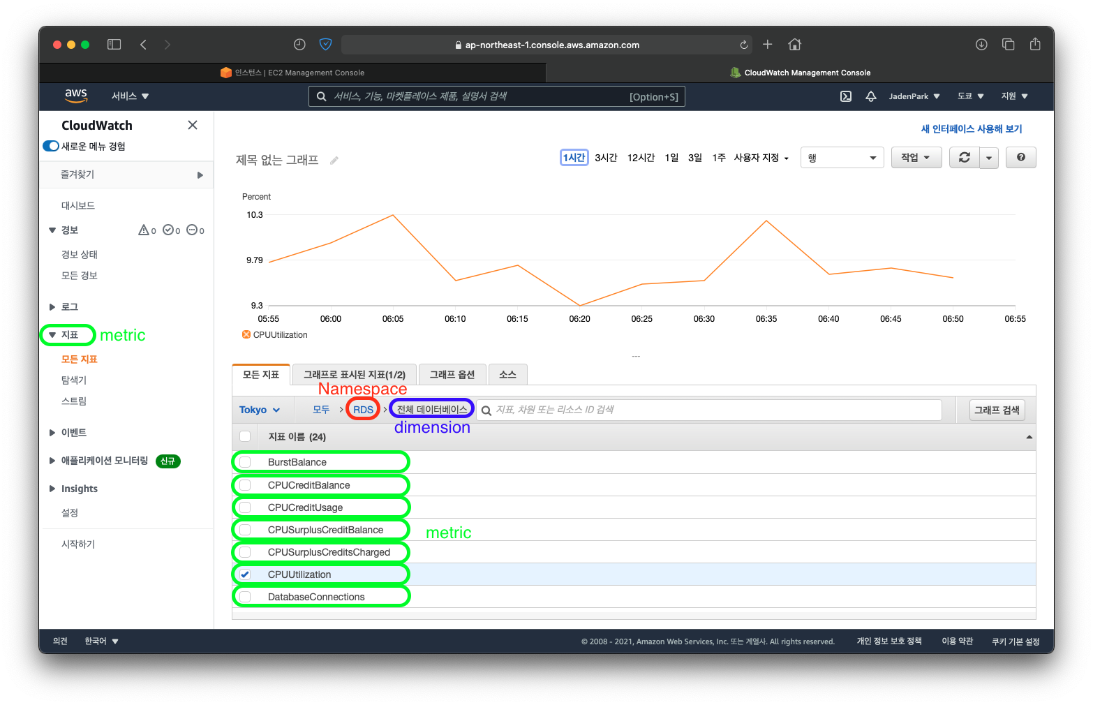Click the insufficient data alarm icon
Image resolution: width=1093 pixels, height=705 pixels.
pyautogui.click(x=192, y=230)
